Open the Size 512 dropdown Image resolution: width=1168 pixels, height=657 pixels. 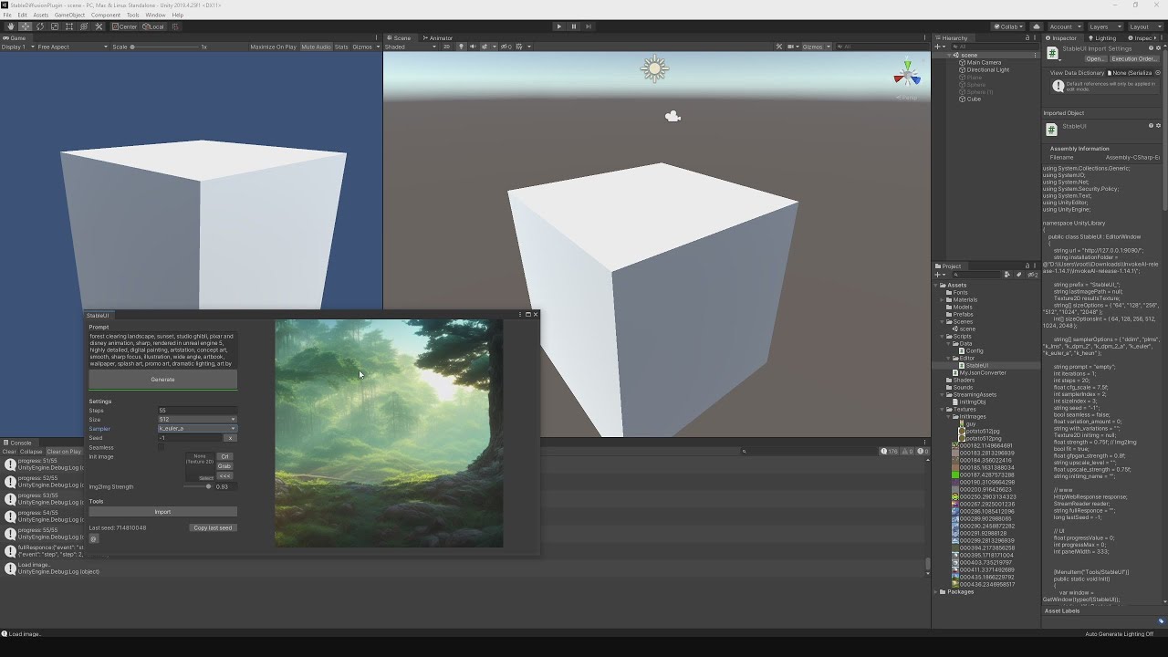[x=197, y=420]
